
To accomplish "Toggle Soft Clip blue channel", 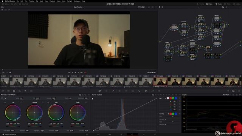I will [x=176, y=114].
